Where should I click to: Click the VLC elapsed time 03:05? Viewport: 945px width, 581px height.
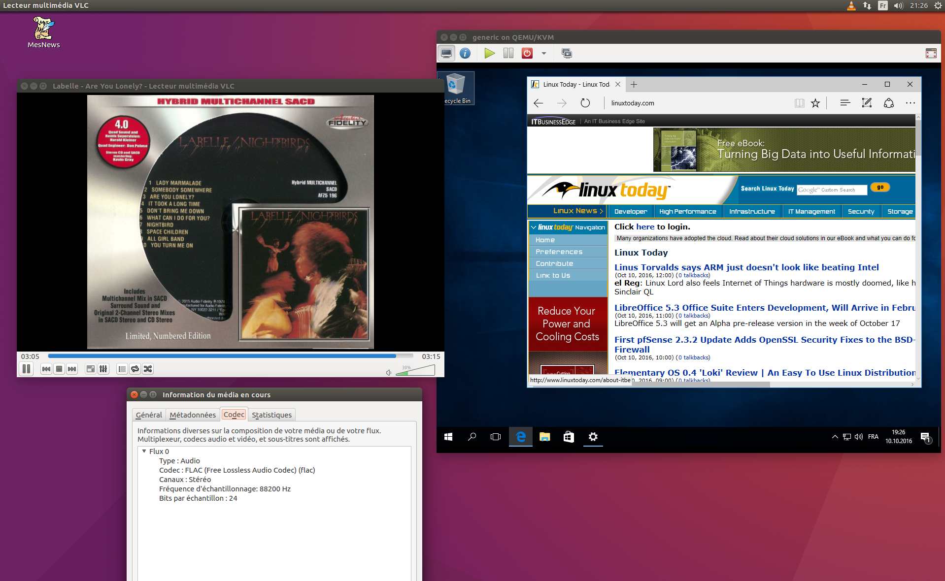pyautogui.click(x=30, y=356)
